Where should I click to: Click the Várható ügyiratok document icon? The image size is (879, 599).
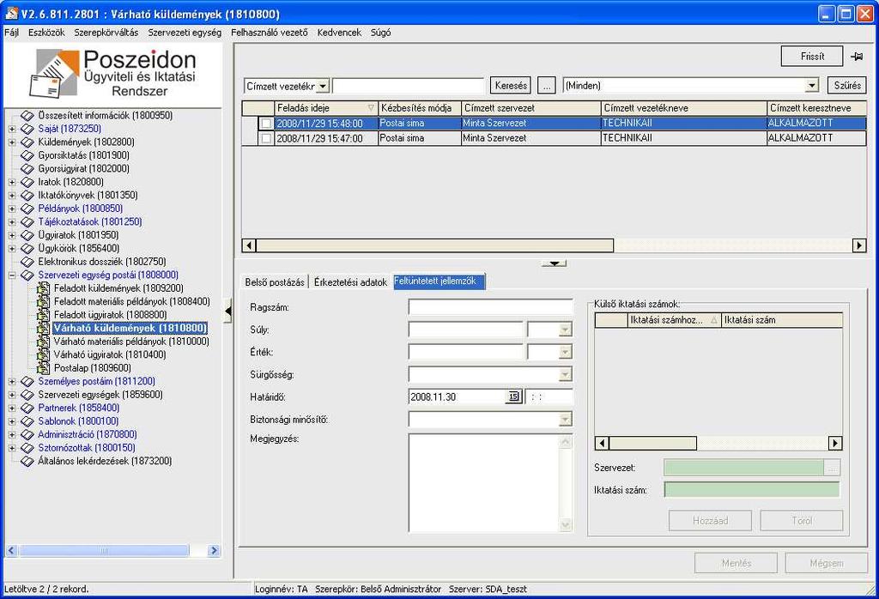coord(43,354)
